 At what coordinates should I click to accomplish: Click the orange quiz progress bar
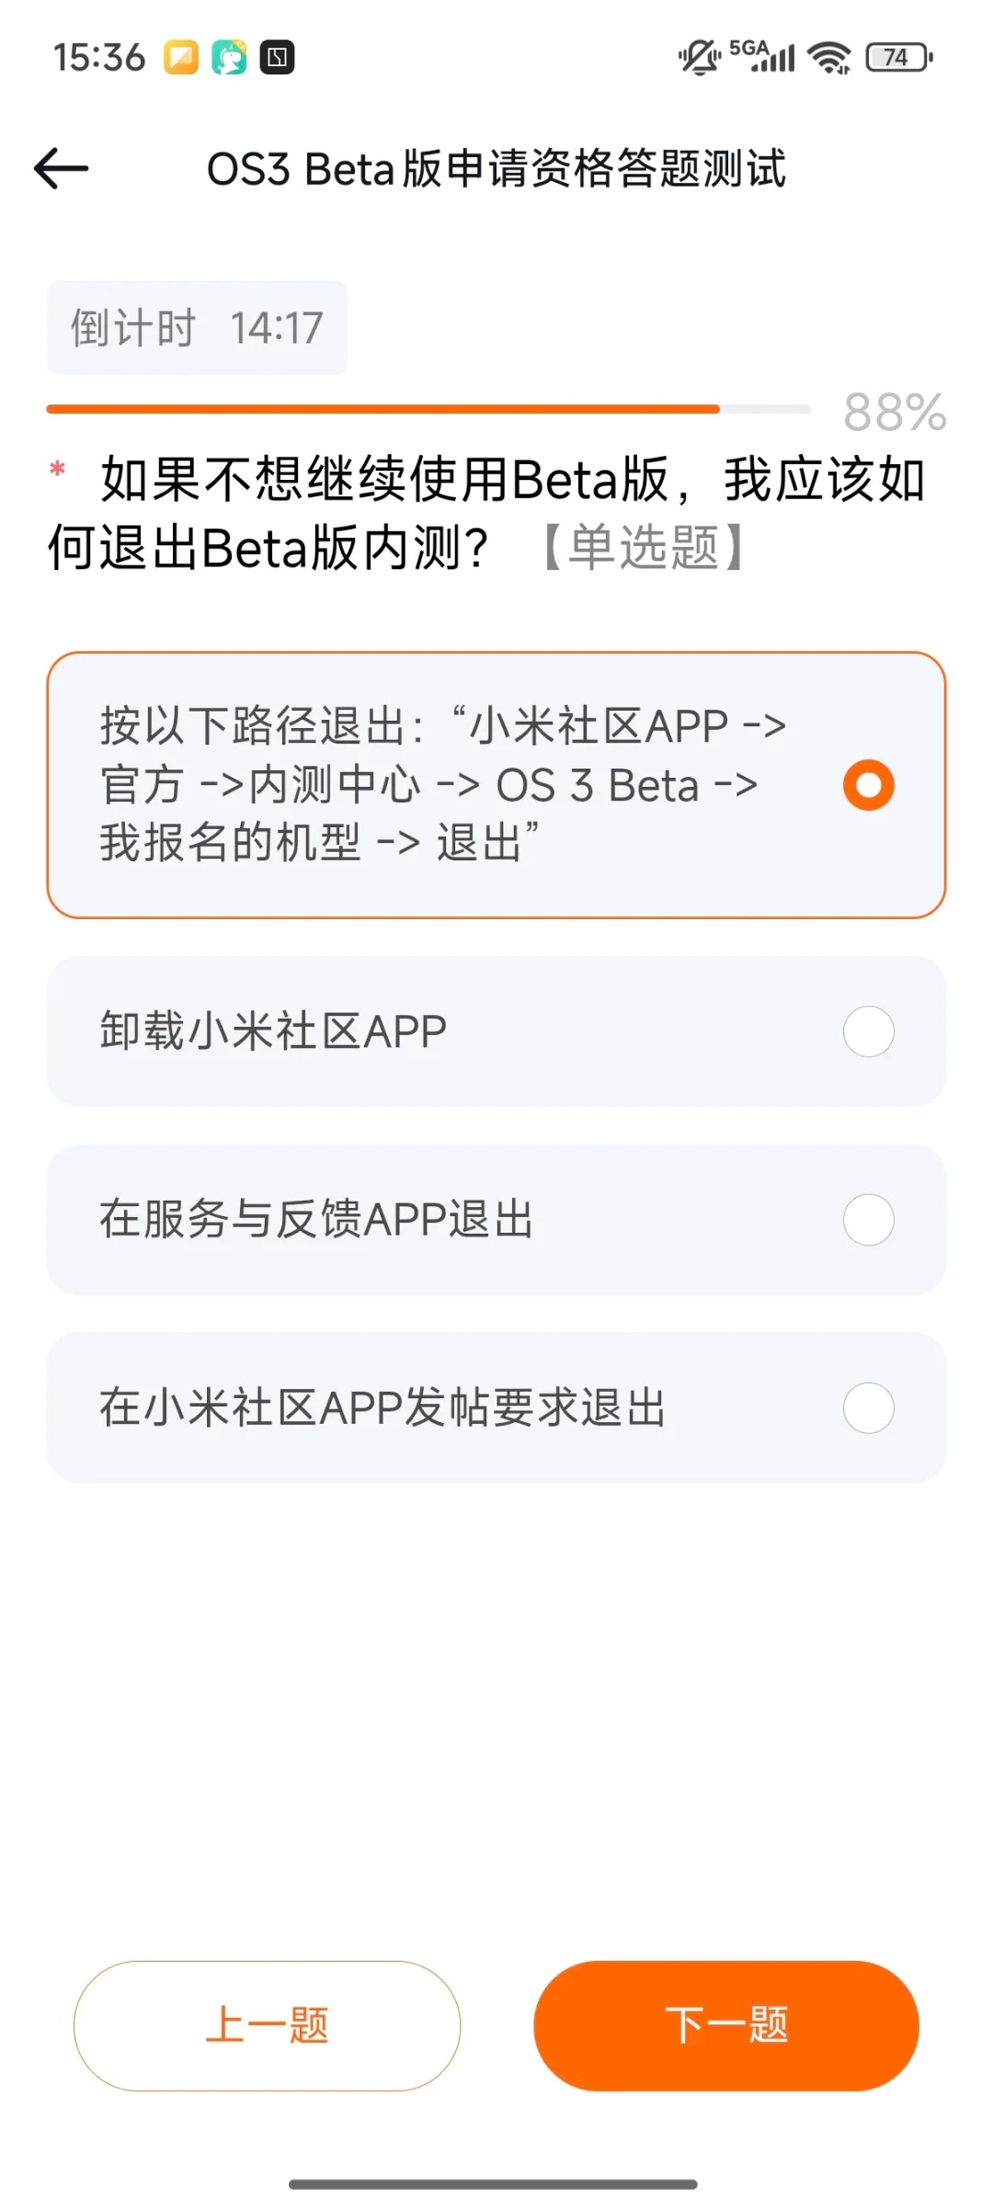tap(382, 409)
